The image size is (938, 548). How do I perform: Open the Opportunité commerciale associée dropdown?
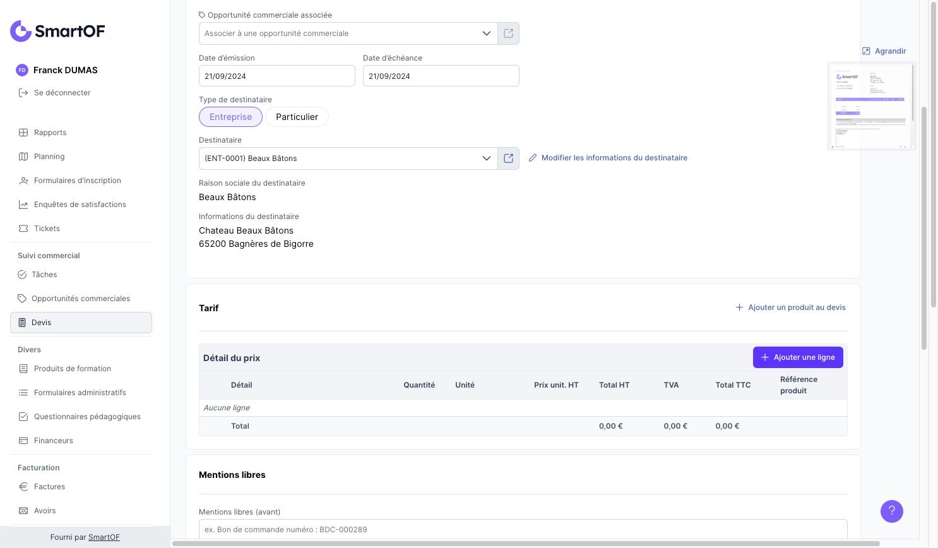pyautogui.click(x=486, y=33)
